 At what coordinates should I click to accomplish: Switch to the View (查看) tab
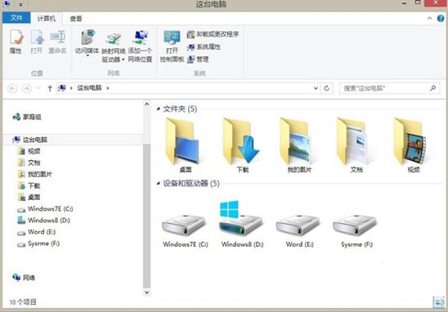[x=76, y=19]
